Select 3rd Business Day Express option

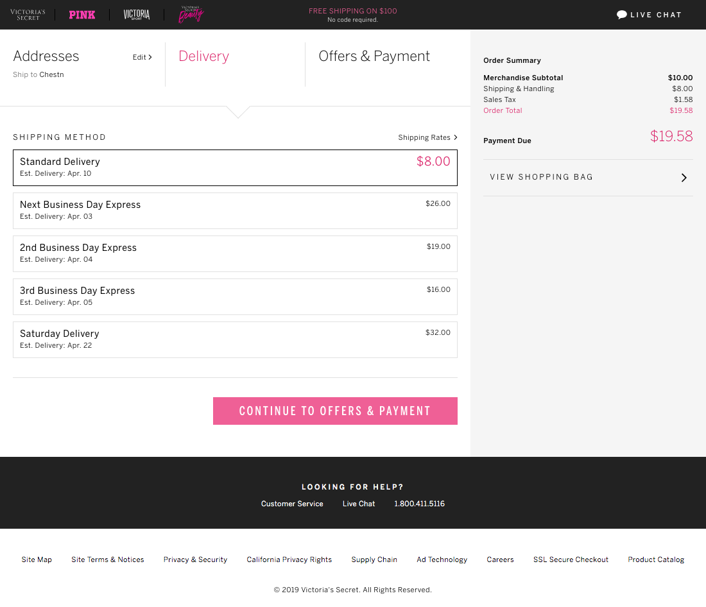235,296
